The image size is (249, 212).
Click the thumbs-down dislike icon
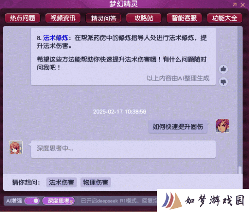click(x=223, y=82)
